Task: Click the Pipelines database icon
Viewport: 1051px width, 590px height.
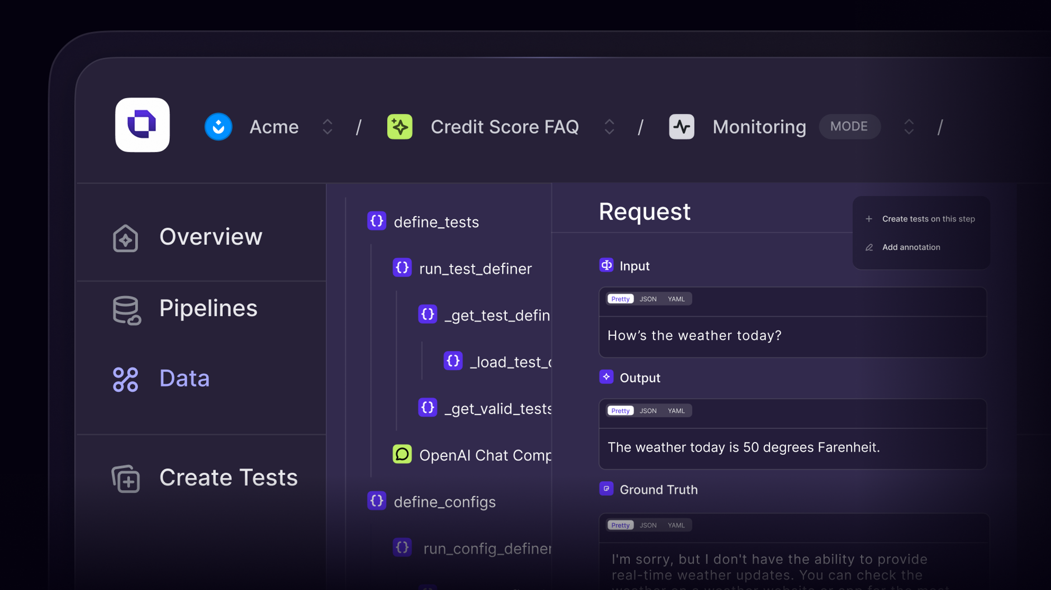Action: pyautogui.click(x=126, y=310)
